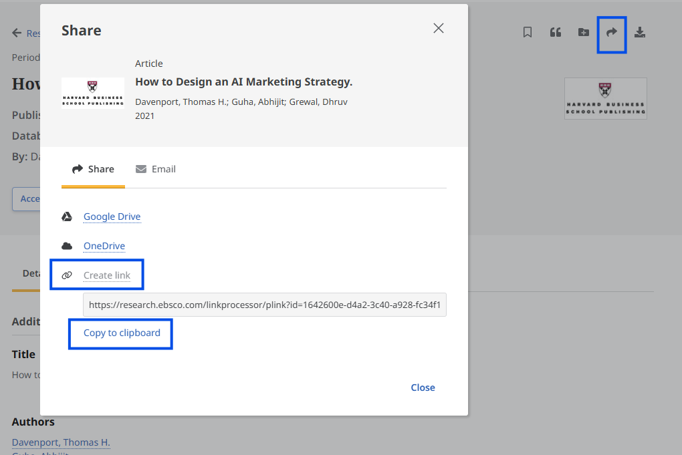Click the Harvard Business logo on page right
Viewport: 682px width, 455px height.
(605, 98)
